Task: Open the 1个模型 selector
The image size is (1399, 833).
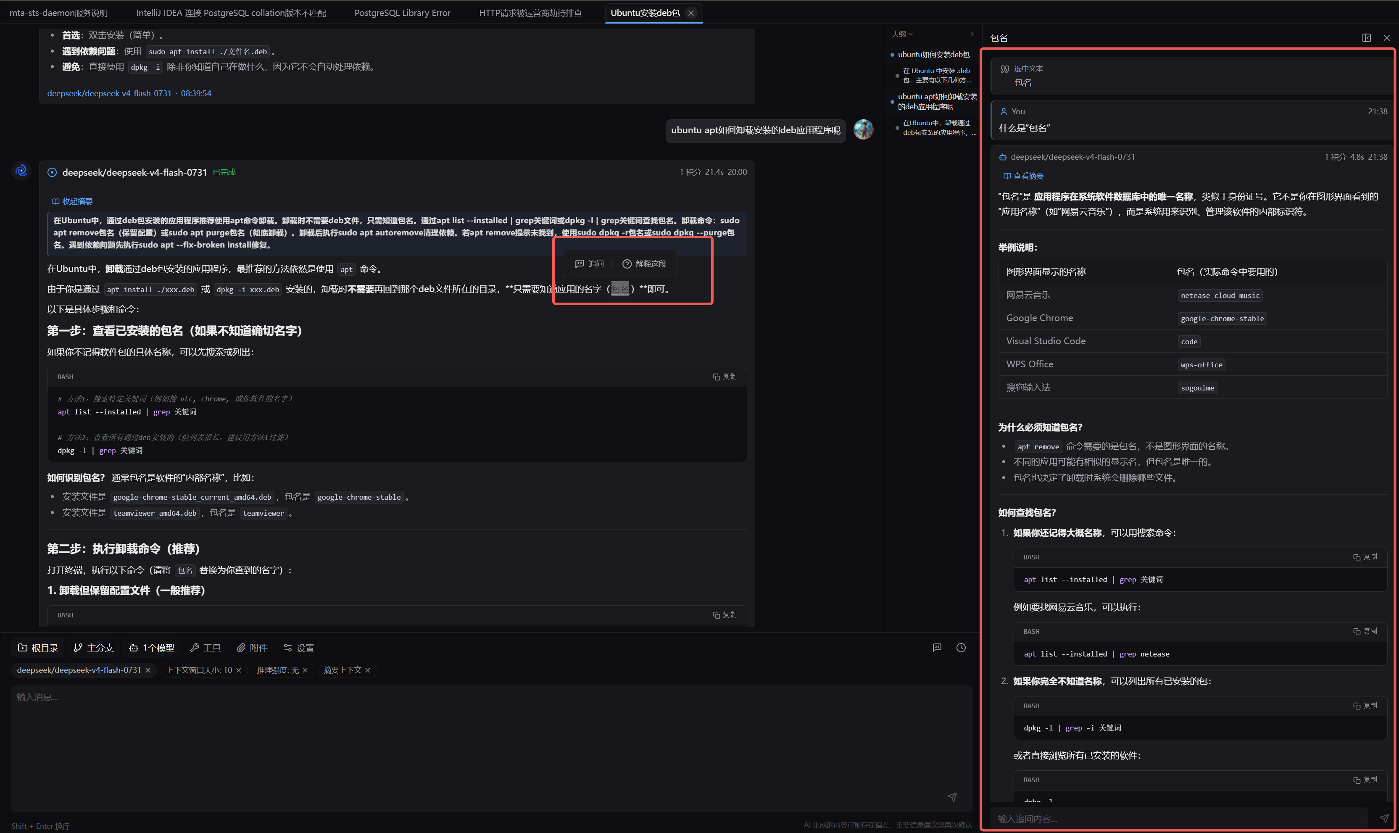Action: (152, 648)
